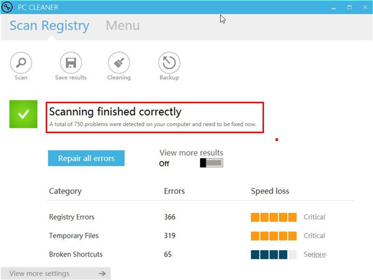
Task: Toggle the View more results switch
Action: [211, 164]
